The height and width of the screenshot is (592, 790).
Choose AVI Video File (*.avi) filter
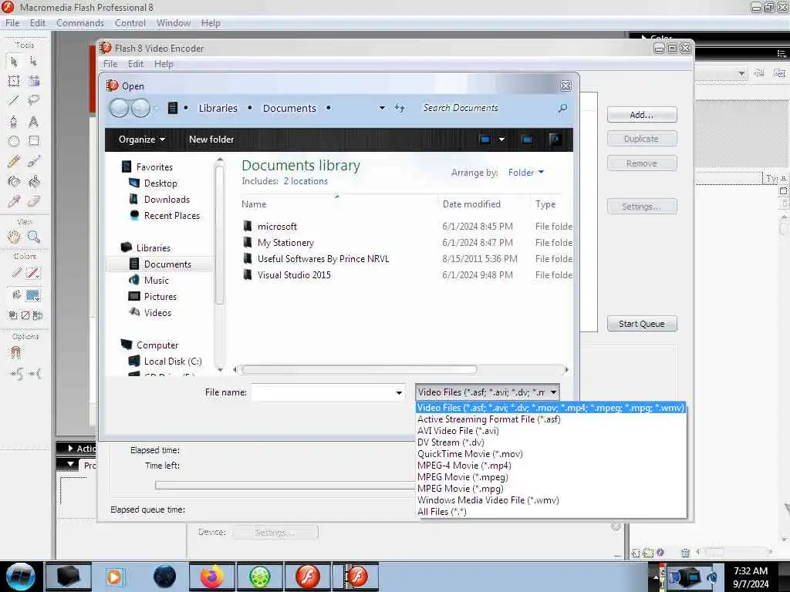click(x=458, y=431)
